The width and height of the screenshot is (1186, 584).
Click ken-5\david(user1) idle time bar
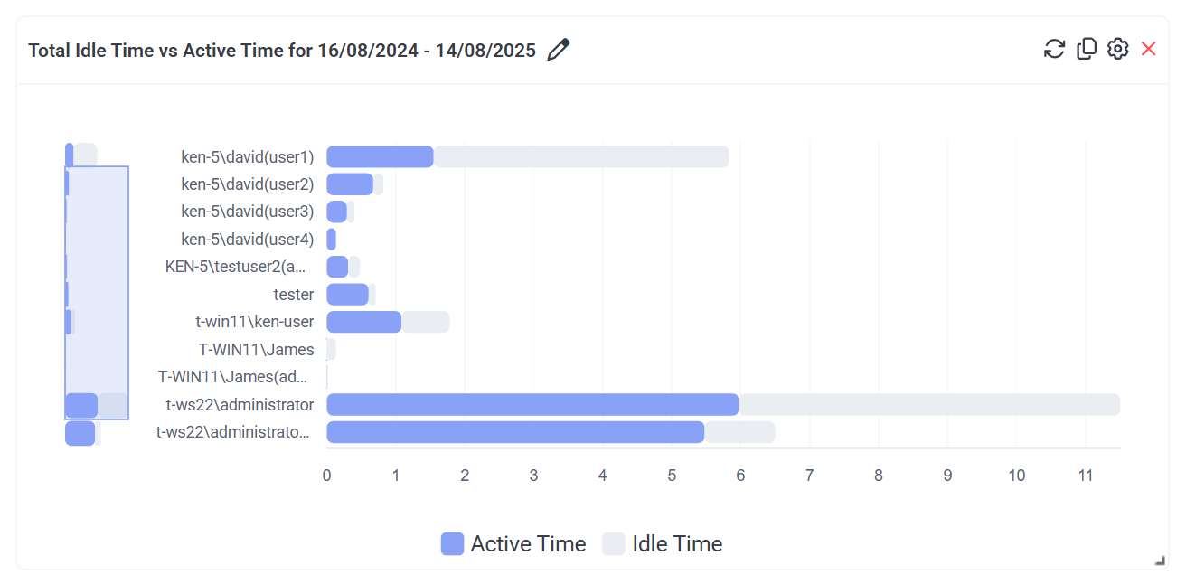coord(580,157)
